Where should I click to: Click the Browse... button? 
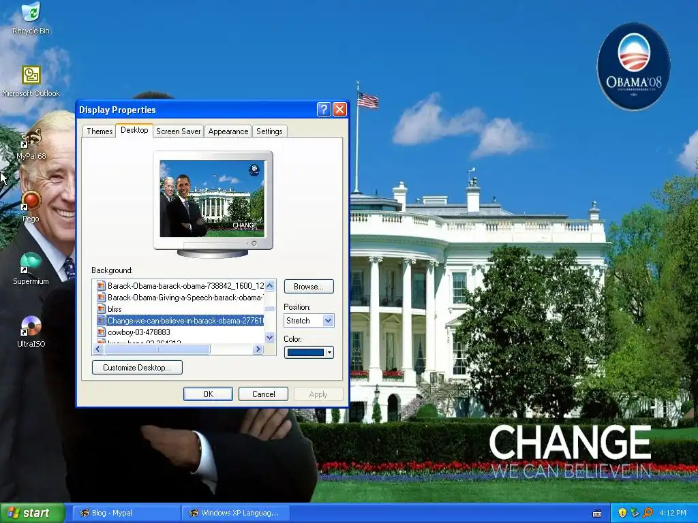(309, 287)
